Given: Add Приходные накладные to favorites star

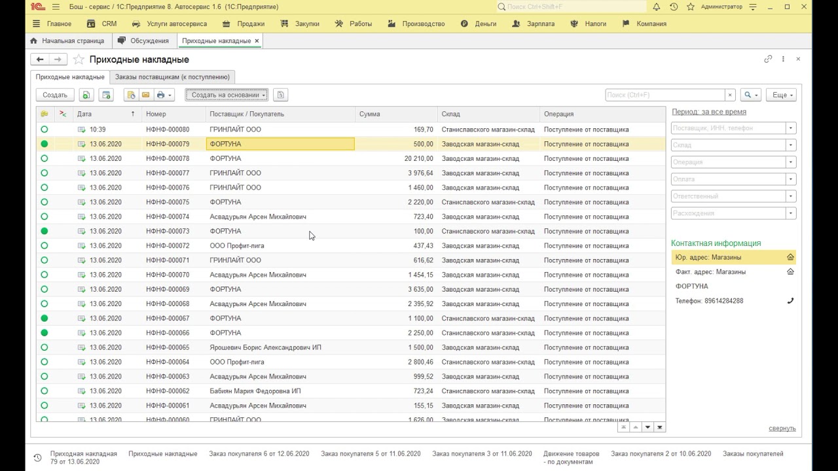Looking at the screenshot, I should [79, 60].
